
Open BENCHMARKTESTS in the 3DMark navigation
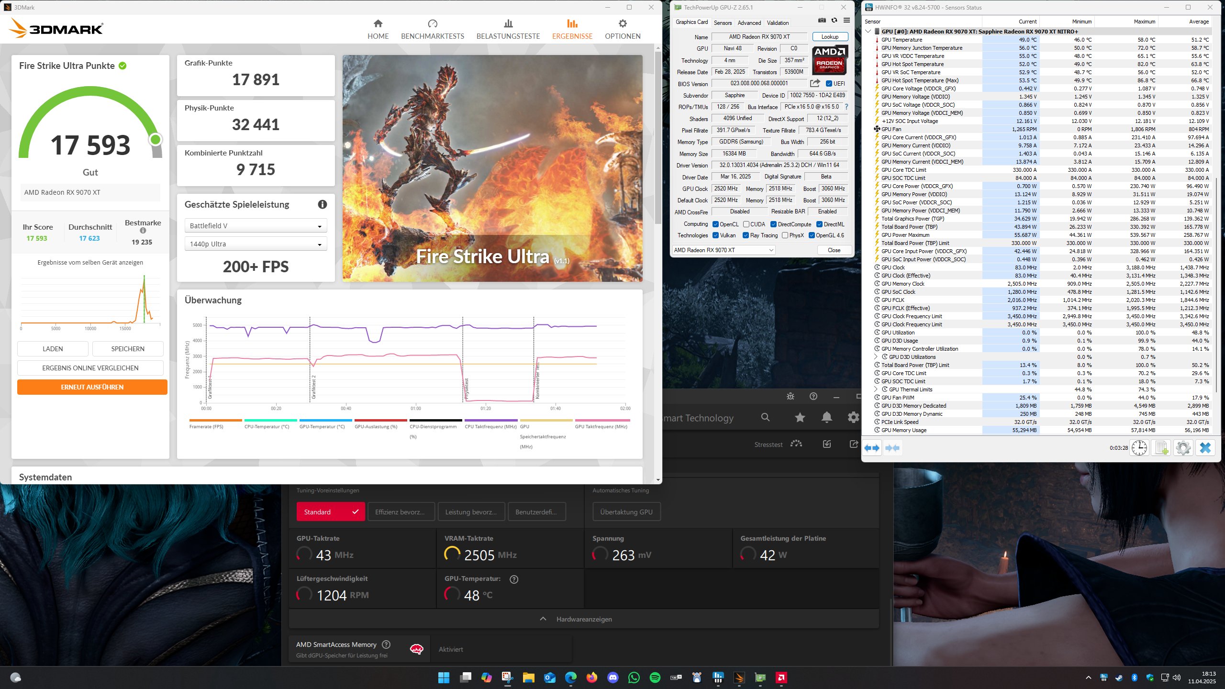(432, 29)
